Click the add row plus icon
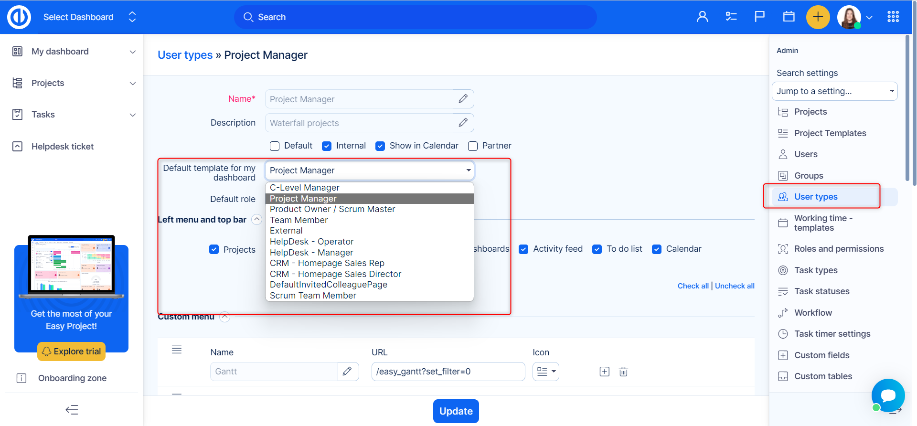 click(604, 372)
